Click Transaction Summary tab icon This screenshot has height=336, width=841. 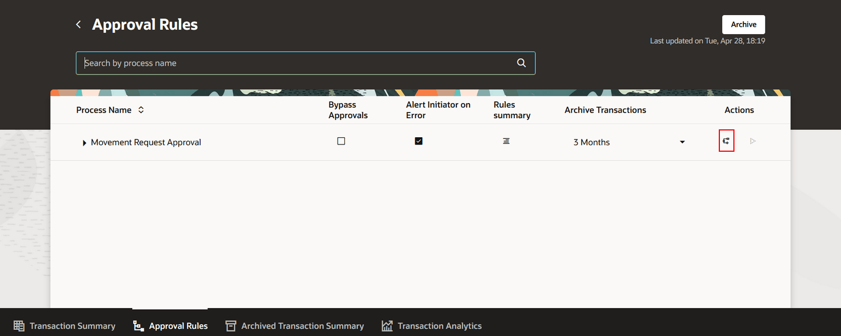point(19,326)
